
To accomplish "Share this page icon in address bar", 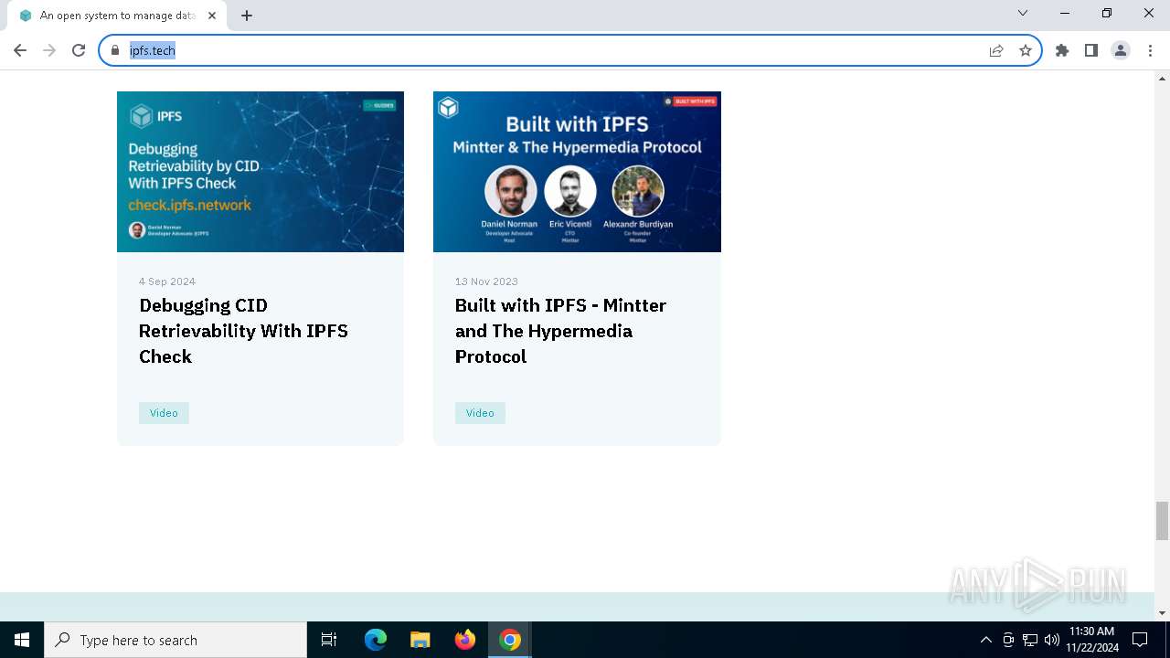I will [996, 50].
